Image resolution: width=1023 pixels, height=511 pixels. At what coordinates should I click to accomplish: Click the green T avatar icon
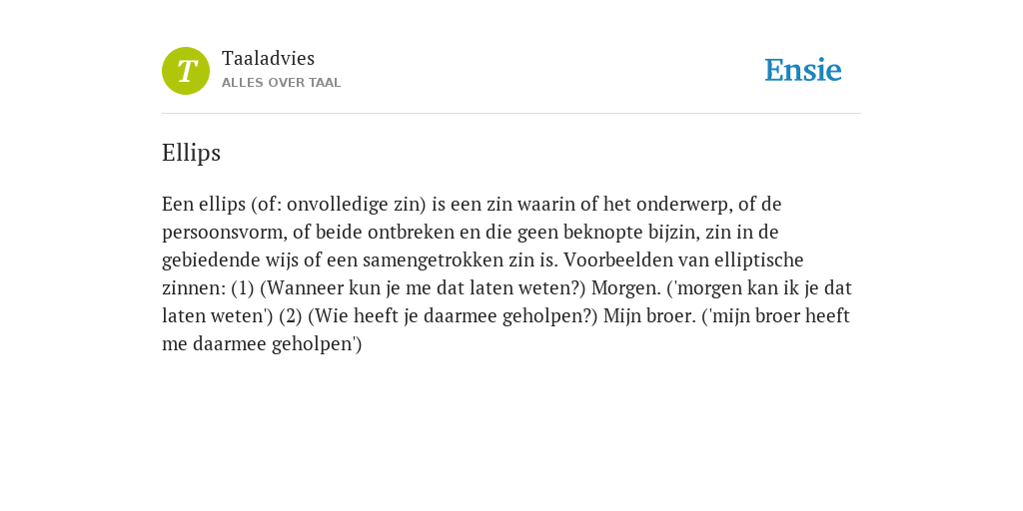coord(186,71)
